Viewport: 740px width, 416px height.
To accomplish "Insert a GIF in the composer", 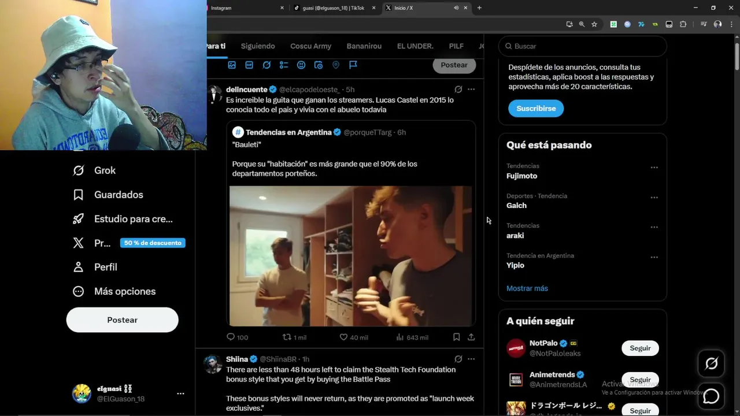I will [249, 65].
